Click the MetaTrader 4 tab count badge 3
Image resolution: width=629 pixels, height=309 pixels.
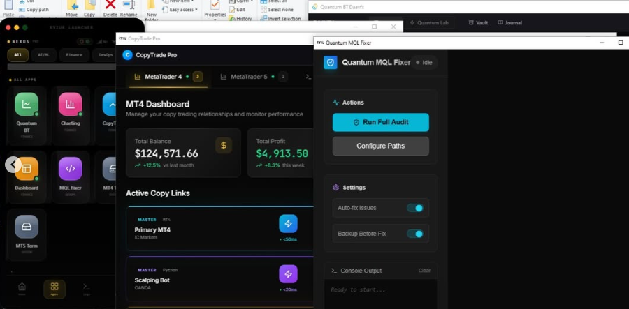(197, 77)
